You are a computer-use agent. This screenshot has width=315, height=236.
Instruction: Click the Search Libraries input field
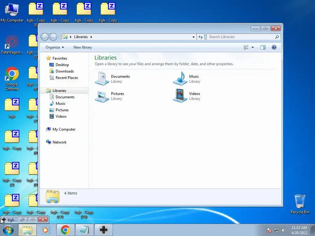(x=241, y=37)
